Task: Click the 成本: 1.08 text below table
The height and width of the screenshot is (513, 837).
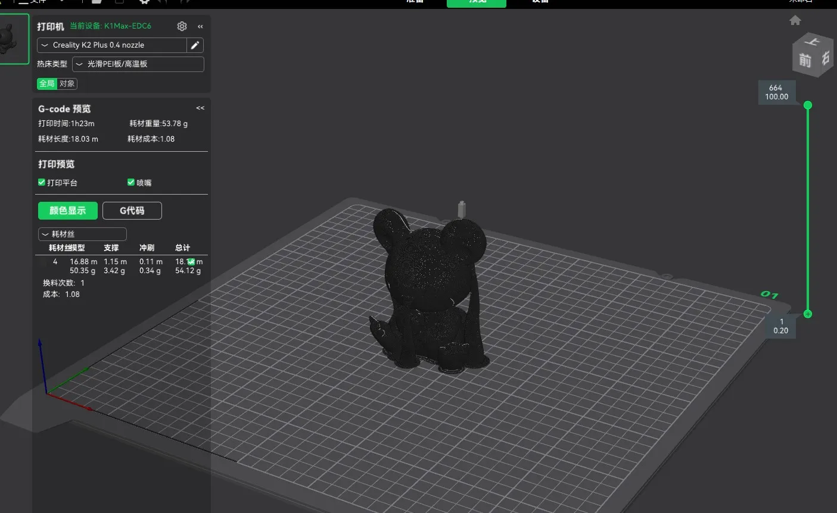Action: (61, 295)
